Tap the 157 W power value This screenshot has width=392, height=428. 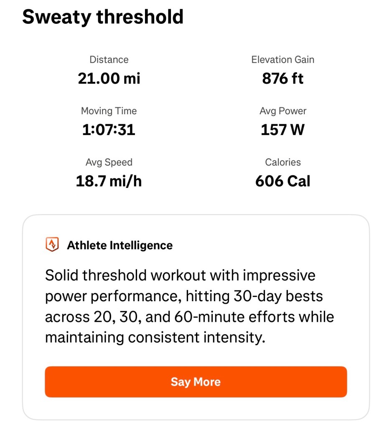[283, 130]
